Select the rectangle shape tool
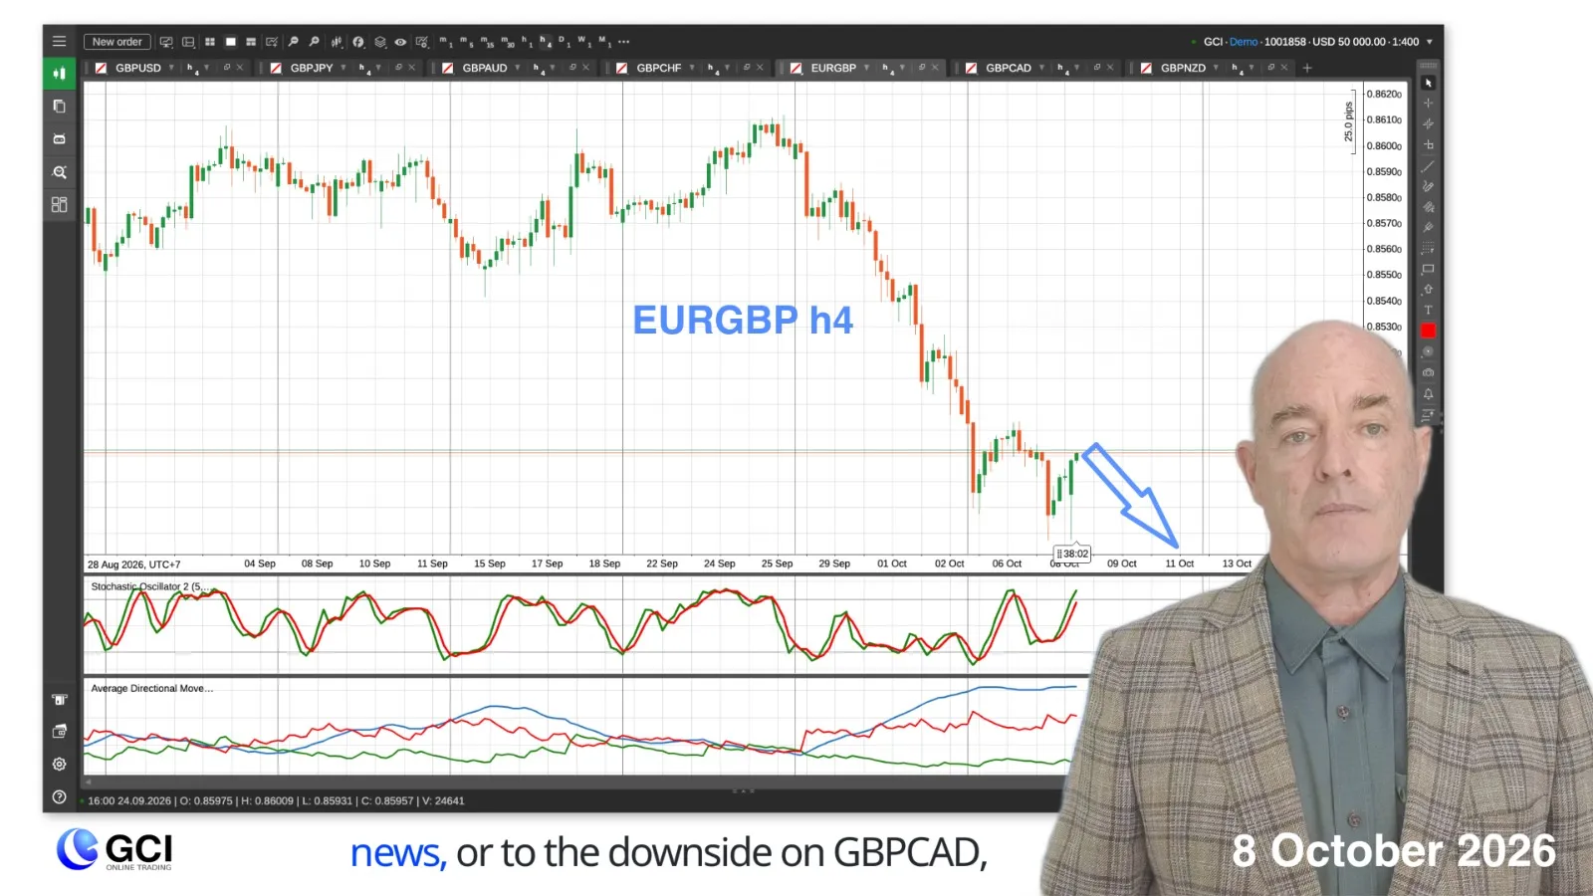1593x896 pixels. 1428,269
